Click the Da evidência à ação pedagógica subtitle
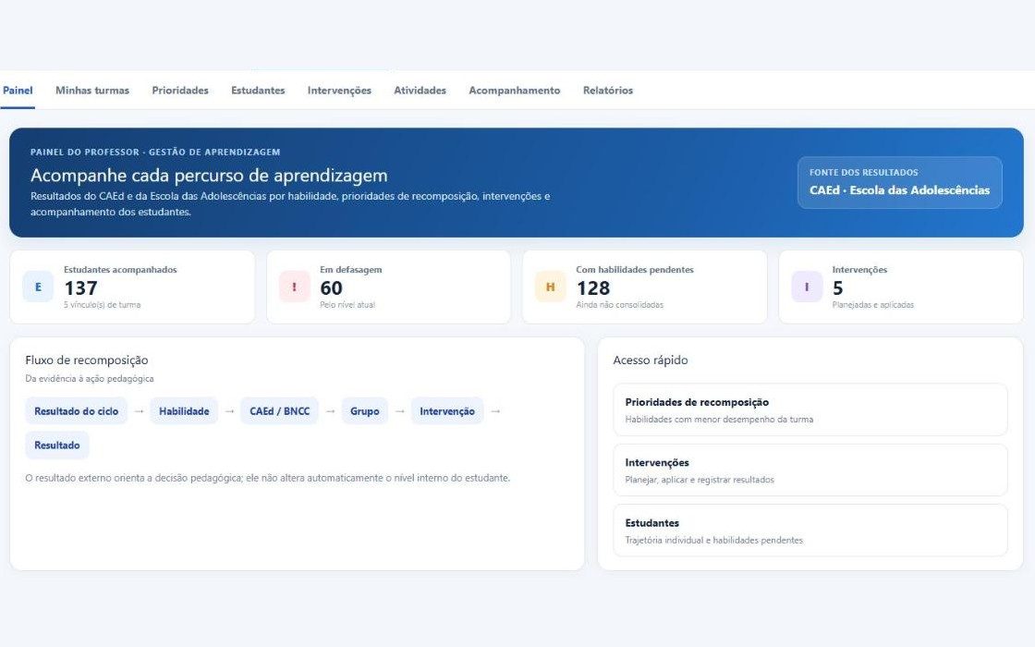 coord(90,379)
